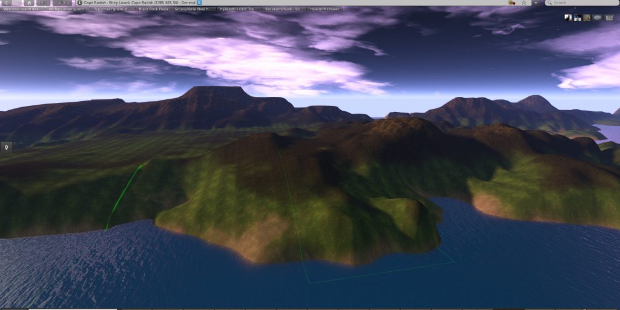Screen dimensions: 620x310
Task: Go to Hyacinth's tower favorite landmark
Action: 324,10
